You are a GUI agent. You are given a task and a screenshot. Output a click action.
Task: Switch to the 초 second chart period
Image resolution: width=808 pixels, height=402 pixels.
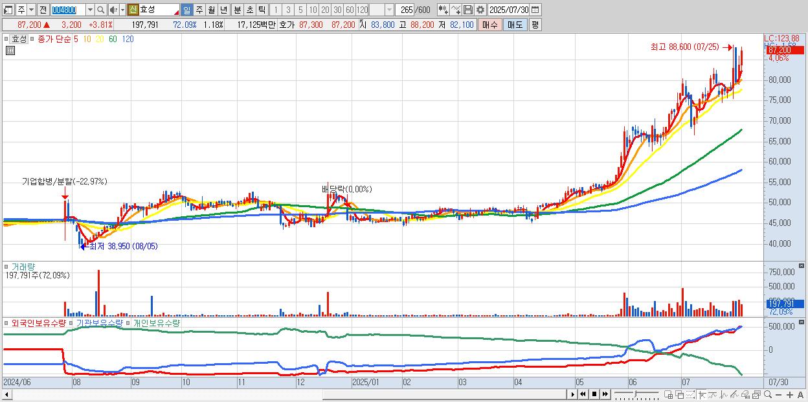tap(249, 10)
